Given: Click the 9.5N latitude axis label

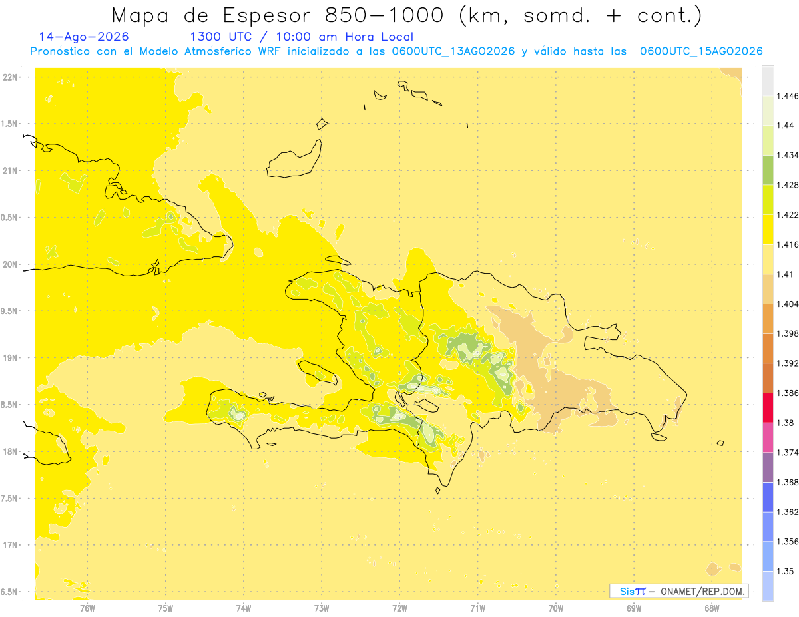Looking at the screenshot, I should click(10, 311).
